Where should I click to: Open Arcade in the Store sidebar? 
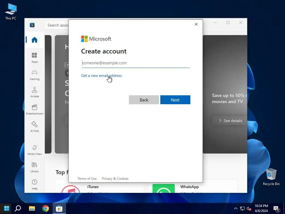[x=34, y=92]
